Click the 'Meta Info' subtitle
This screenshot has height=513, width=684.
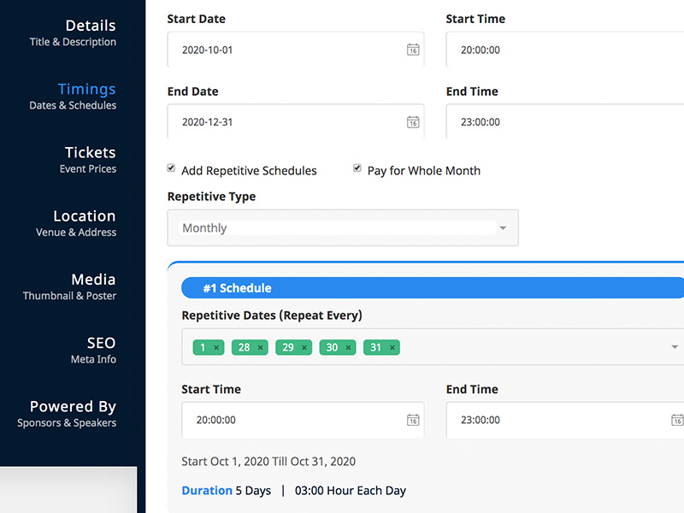93,359
